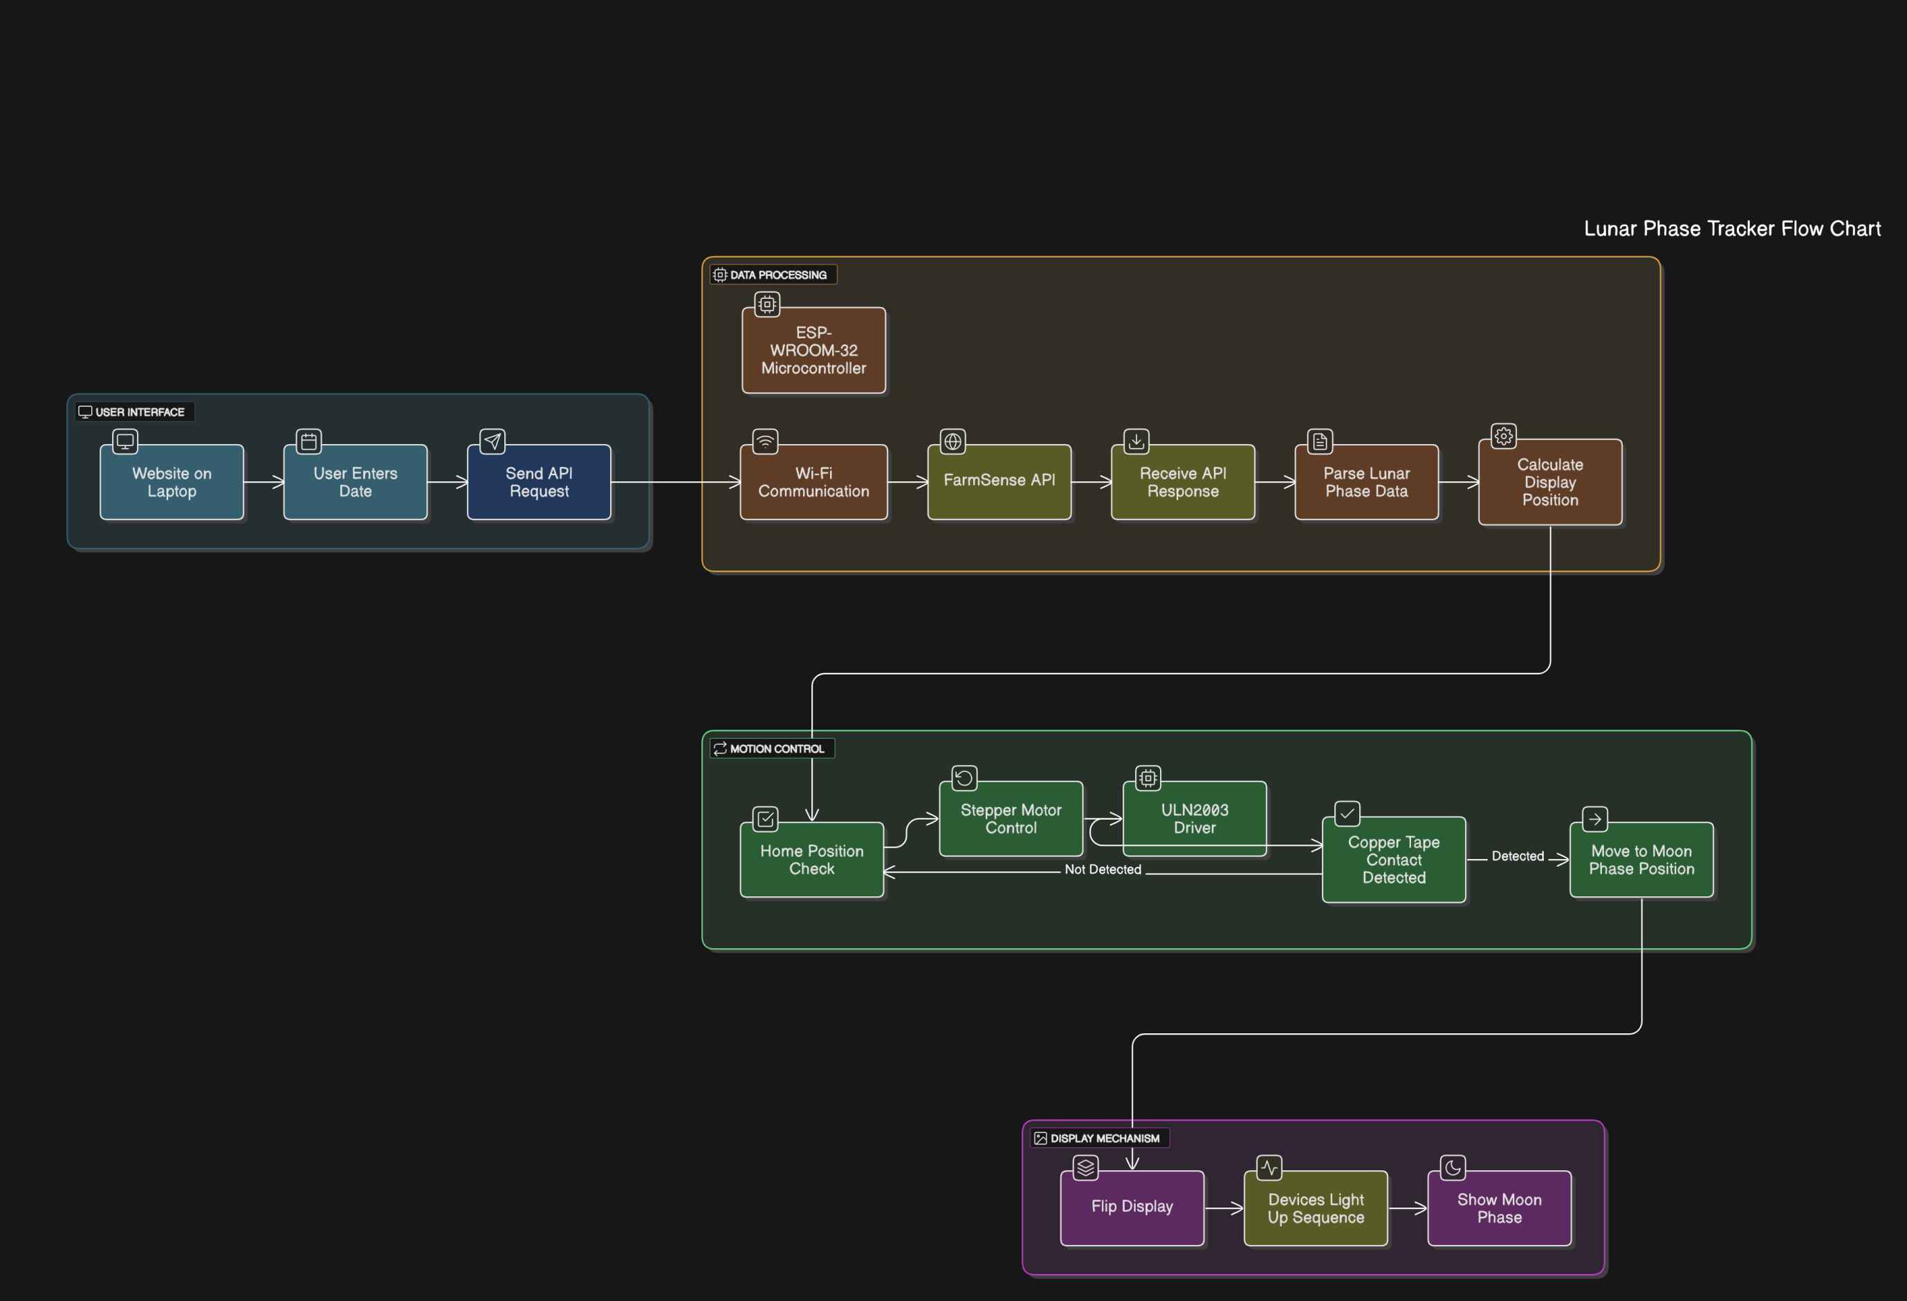Click the document icon on Parse Lunar Phase Data
This screenshot has width=1907, height=1301.
coord(1320,441)
